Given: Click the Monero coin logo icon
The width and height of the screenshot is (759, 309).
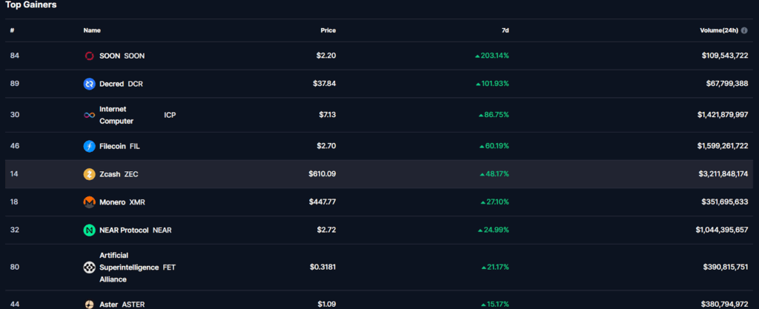Looking at the screenshot, I should point(89,202).
